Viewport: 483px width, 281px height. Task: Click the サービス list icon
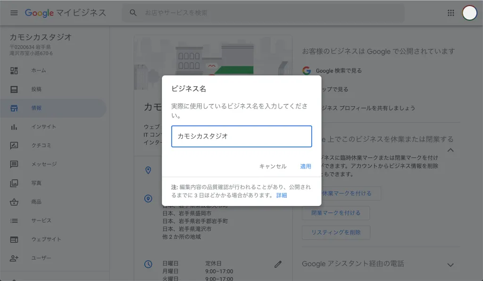click(14, 221)
